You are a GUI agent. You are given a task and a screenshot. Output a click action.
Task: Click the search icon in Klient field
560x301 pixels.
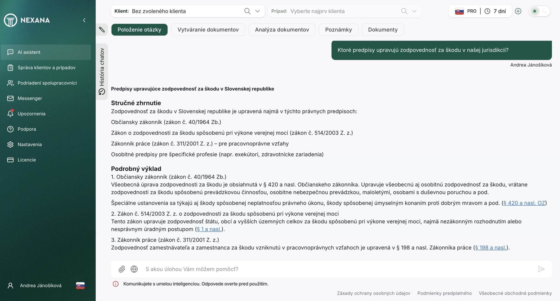pos(247,11)
